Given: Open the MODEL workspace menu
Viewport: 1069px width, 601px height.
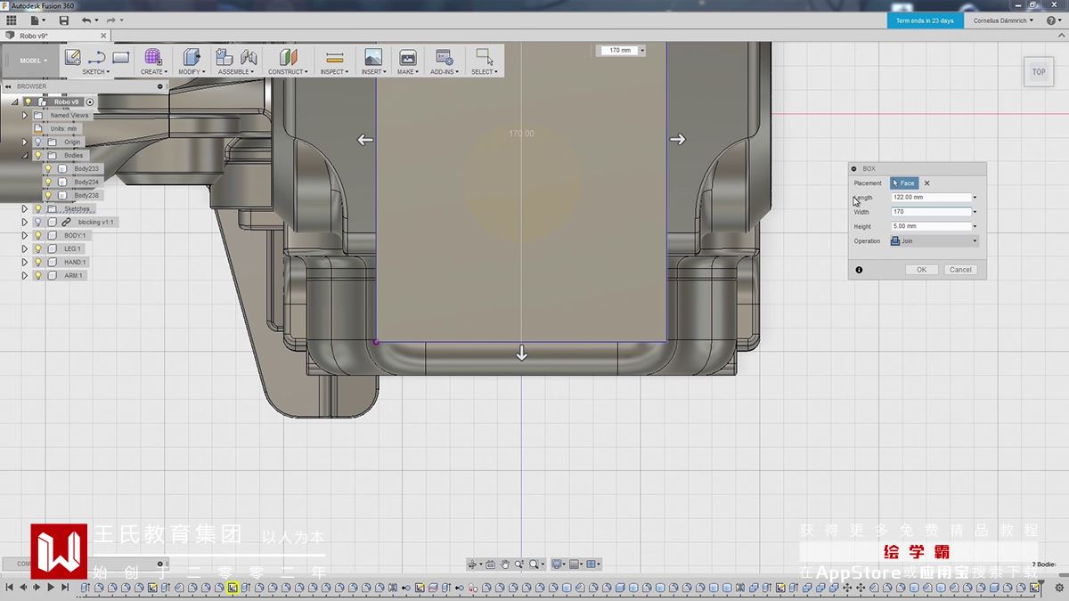Looking at the screenshot, I should click(x=34, y=61).
